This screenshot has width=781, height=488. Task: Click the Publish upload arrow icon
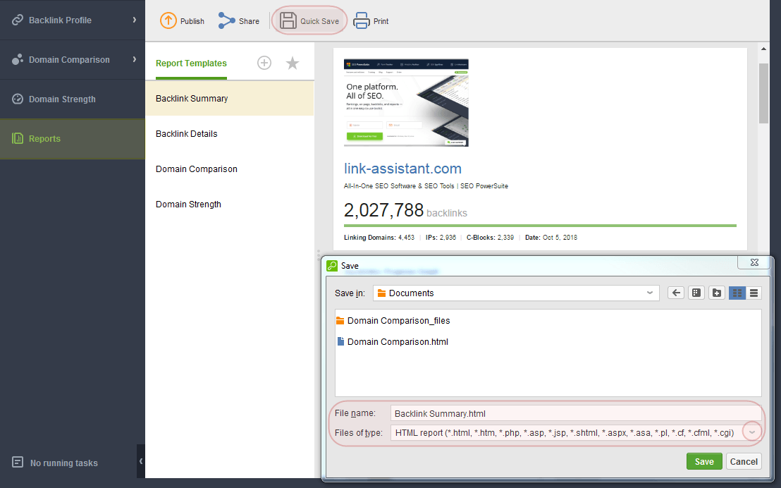pyautogui.click(x=168, y=20)
